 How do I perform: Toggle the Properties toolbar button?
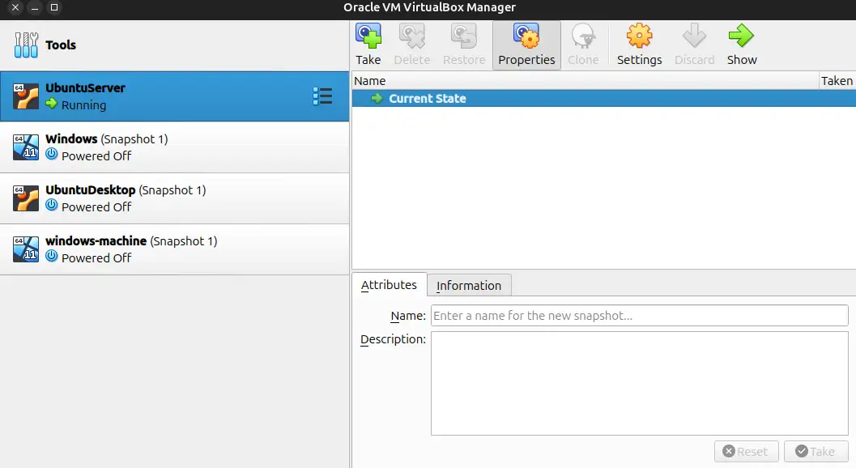click(x=526, y=45)
